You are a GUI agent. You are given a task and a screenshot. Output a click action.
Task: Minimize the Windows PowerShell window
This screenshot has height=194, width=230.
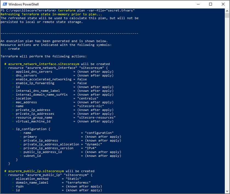pos(198,4)
